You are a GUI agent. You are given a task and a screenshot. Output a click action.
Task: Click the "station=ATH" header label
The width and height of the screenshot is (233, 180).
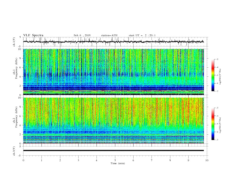[x=109, y=35]
